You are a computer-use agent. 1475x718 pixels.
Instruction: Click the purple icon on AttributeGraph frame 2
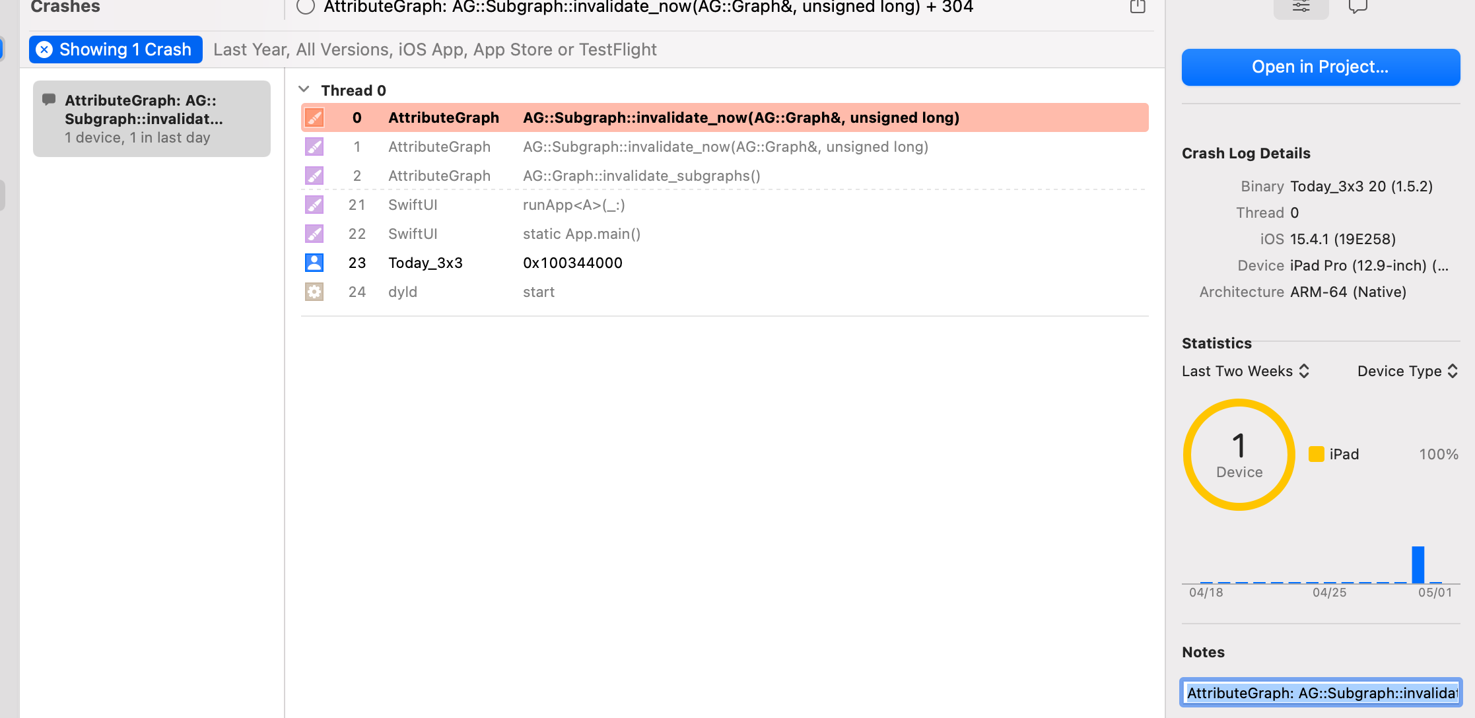point(314,176)
